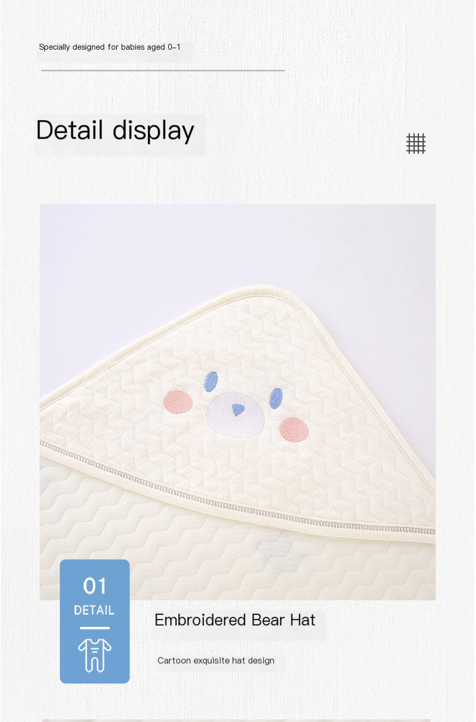This screenshot has width=476, height=722.
Task: Click 'Cartoon exquisite hat design' caption
Action: click(216, 661)
